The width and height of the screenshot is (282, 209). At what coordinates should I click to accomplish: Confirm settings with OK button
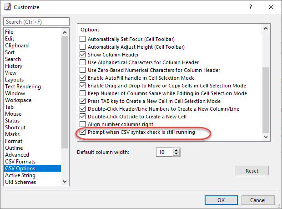pos(221,200)
